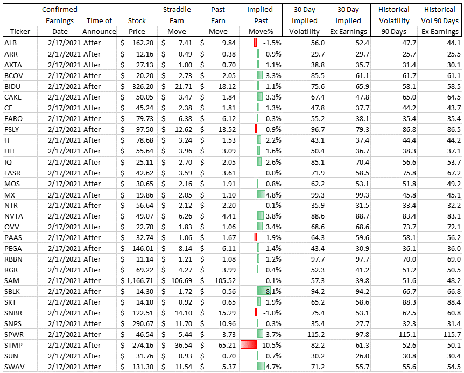Image resolution: width=464 pixels, height=373 pixels.
Task: Select RGR implied-past move 0.4%
Action: (x=261, y=270)
